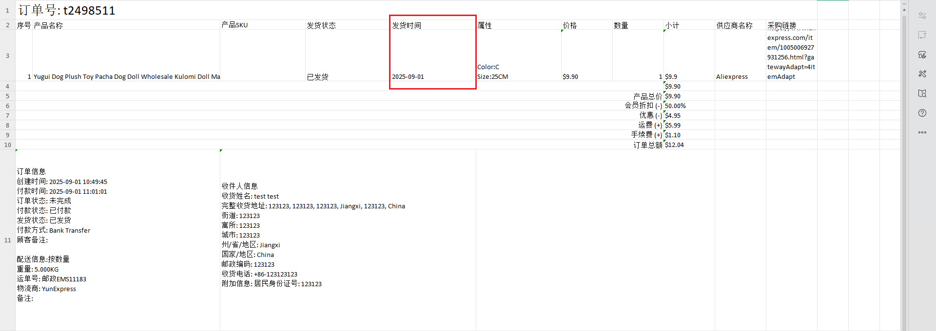The height and width of the screenshot is (331, 936).
Task: Open the settings sliders icon in sidebar
Action: (922, 16)
